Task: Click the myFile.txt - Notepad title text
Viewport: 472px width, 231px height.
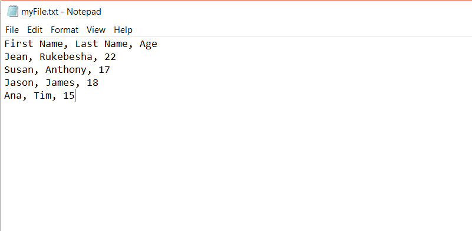Action: (x=61, y=12)
